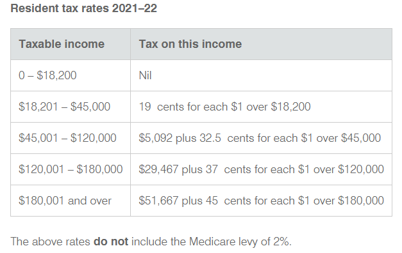
Task: Click the $29,467 plus 37 cents cell
Action: [x=261, y=169]
